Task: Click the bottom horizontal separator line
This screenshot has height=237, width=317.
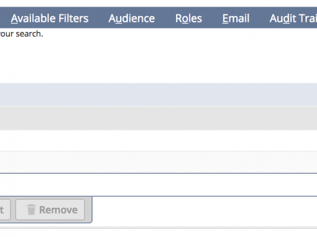Action: 158,228
